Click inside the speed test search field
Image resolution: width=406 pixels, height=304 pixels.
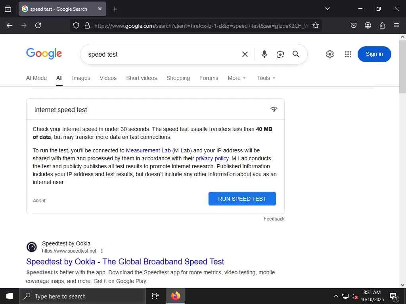click(x=161, y=54)
